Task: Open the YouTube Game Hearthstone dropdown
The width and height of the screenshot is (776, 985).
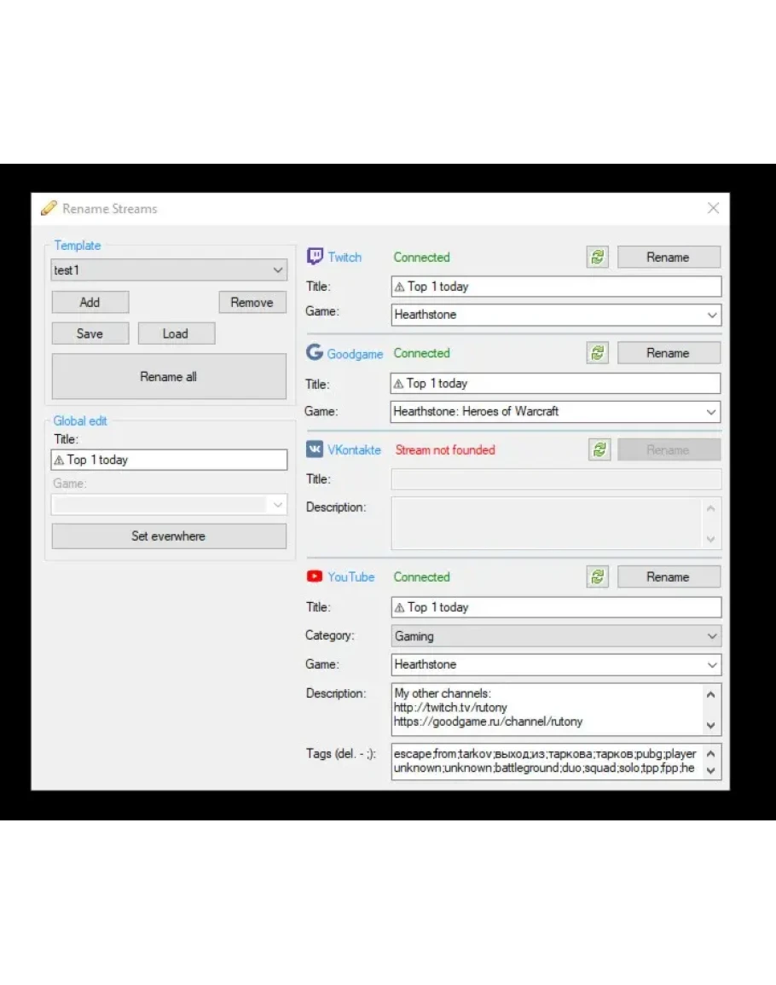Action: 712,665
